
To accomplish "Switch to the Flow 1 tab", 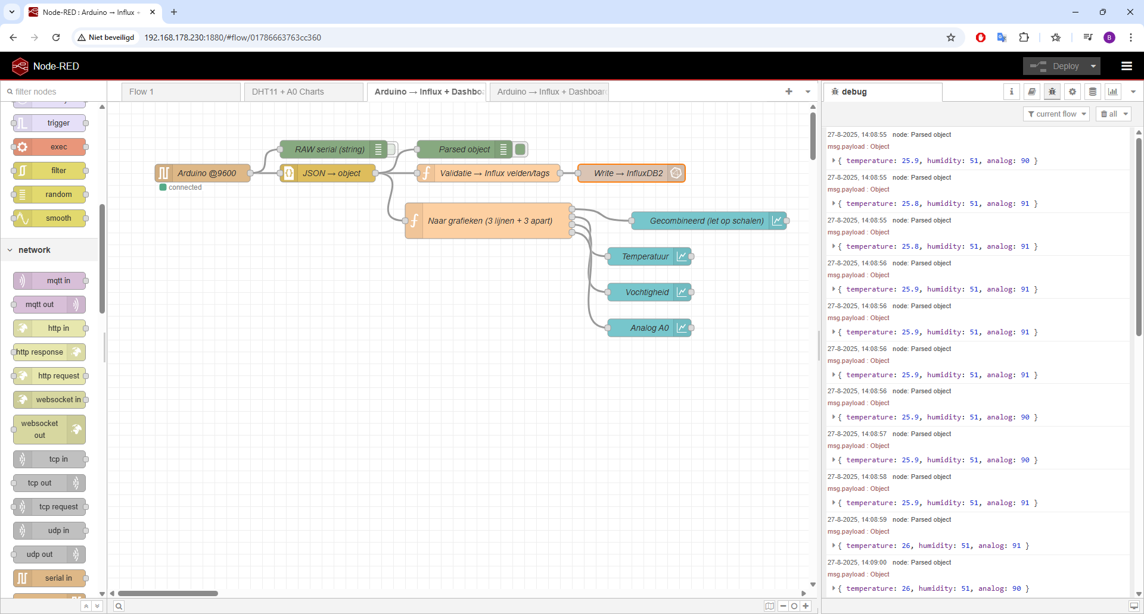I will tap(181, 92).
